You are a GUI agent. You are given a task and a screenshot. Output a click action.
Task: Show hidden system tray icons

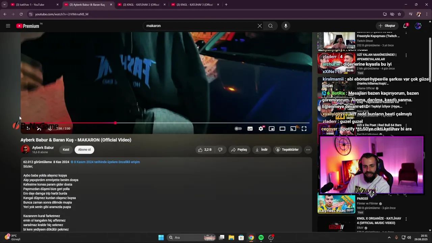[389, 238]
